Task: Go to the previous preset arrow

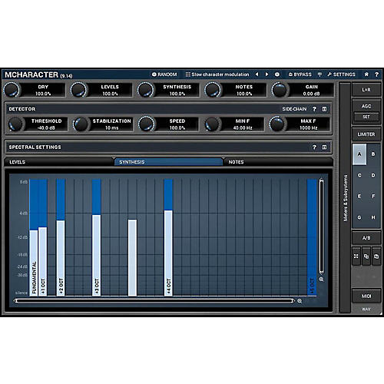Action: [x=257, y=74]
